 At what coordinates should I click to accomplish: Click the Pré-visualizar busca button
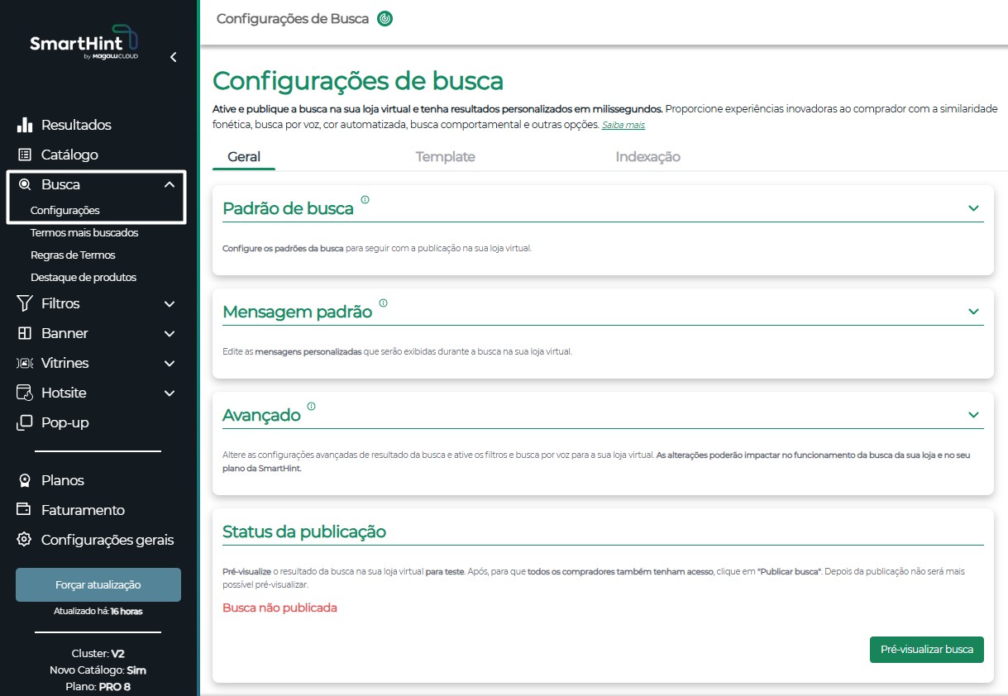927,650
